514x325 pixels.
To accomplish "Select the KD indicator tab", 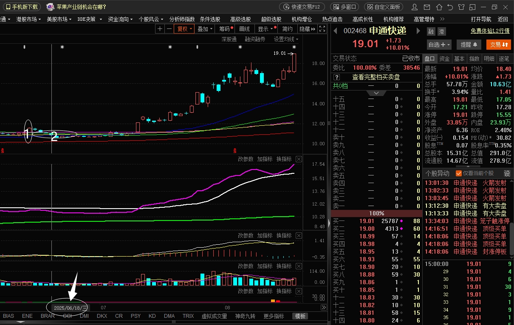I will click(x=152, y=316).
